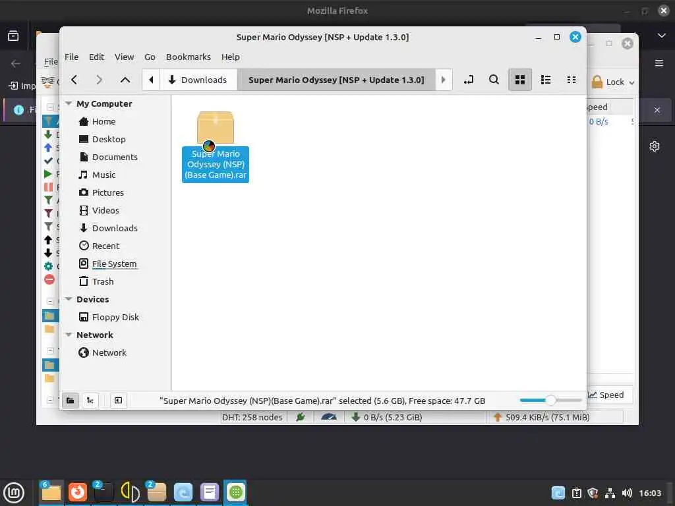Open the View menu
The width and height of the screenshot is (675, 506).
tap(124, 57)
